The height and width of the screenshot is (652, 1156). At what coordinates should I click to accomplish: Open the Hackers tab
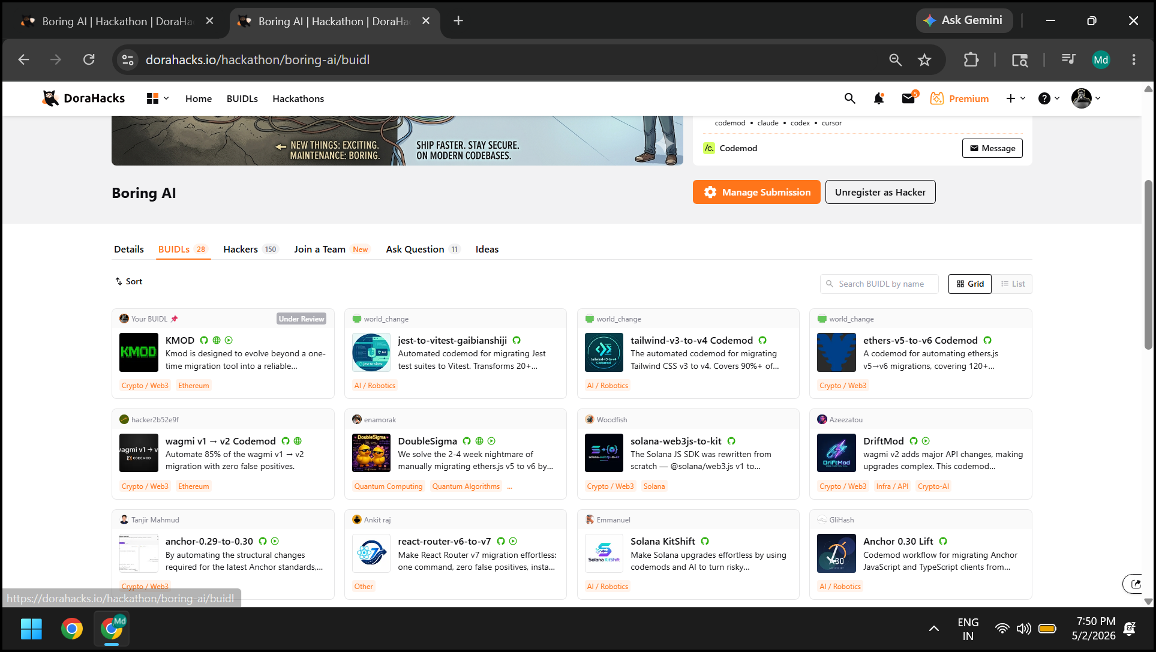coord(250,249)
